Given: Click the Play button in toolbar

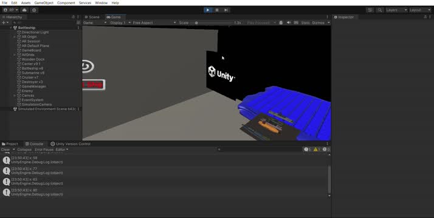Looking at the screenshot, I should pos(208,10).
